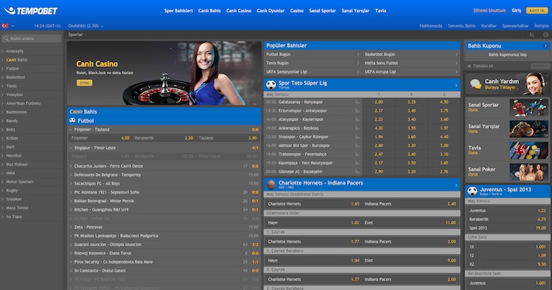Bet on Filipinler at odds 4.00
552x290 pixels.
tap(100, 138)
